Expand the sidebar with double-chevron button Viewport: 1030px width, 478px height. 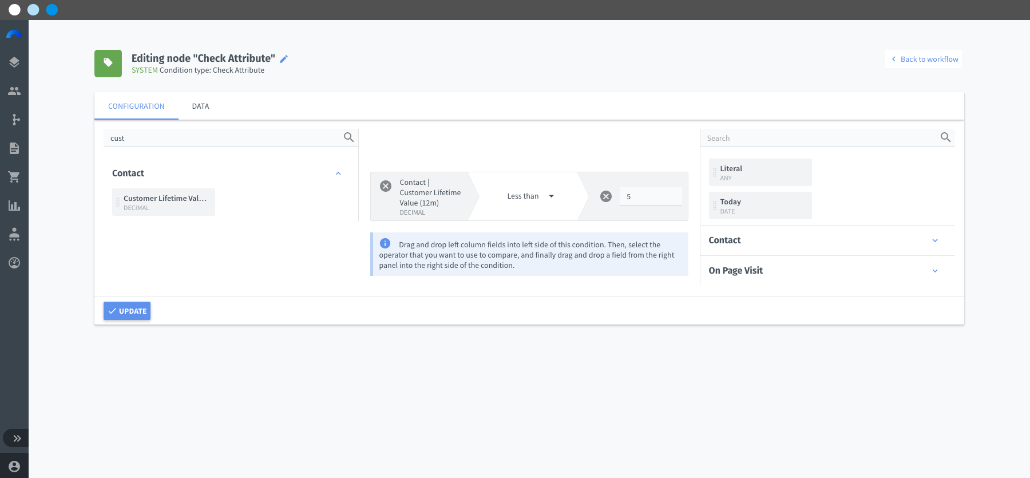tap(15, 439)
